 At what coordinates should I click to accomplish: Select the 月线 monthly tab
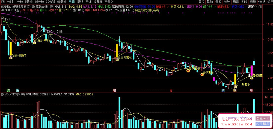pos(88,2)
